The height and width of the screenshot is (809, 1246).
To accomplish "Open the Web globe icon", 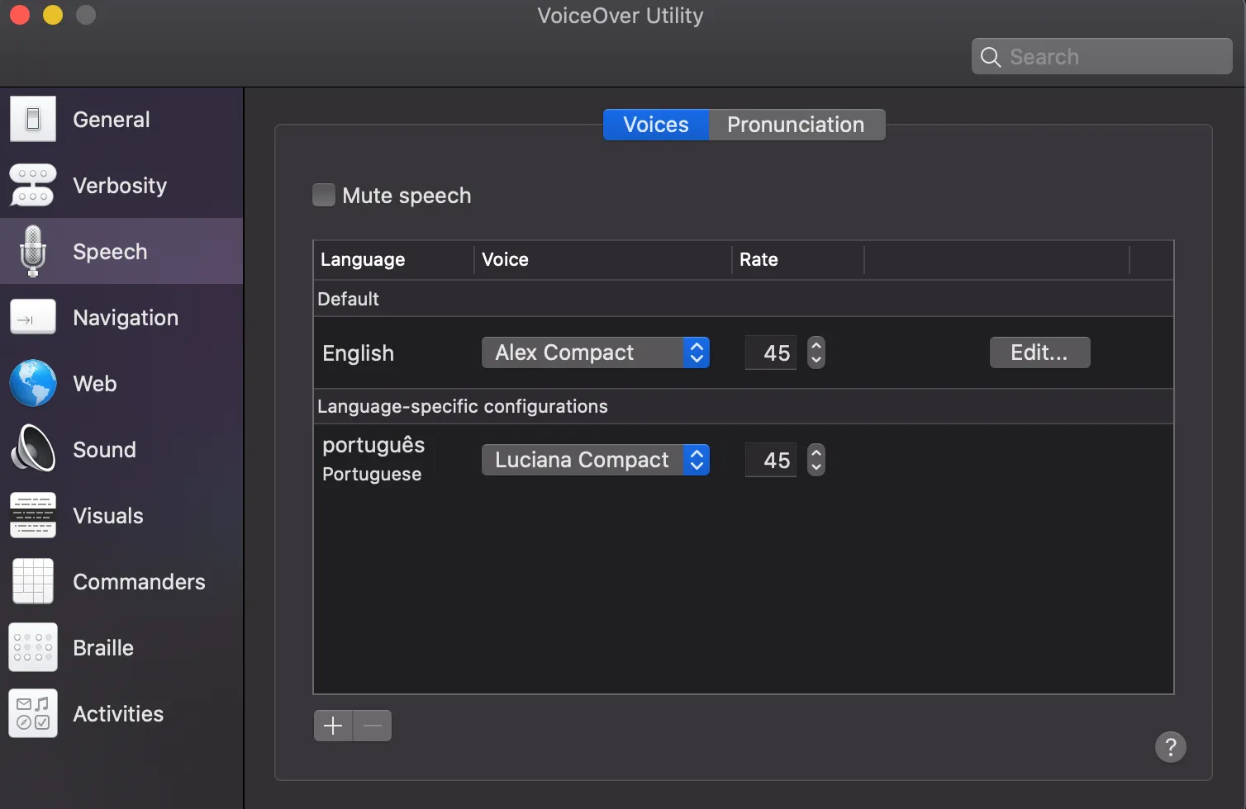I will [33, 383].
